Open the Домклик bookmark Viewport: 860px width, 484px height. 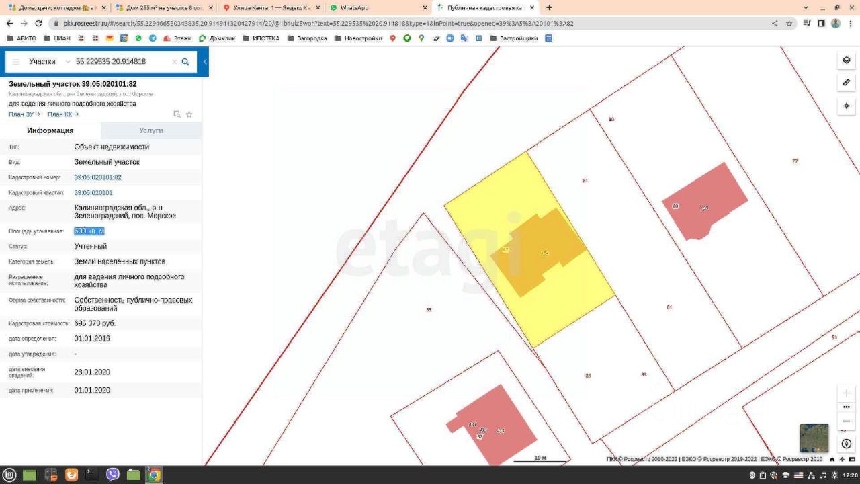(x=217, y=38)
